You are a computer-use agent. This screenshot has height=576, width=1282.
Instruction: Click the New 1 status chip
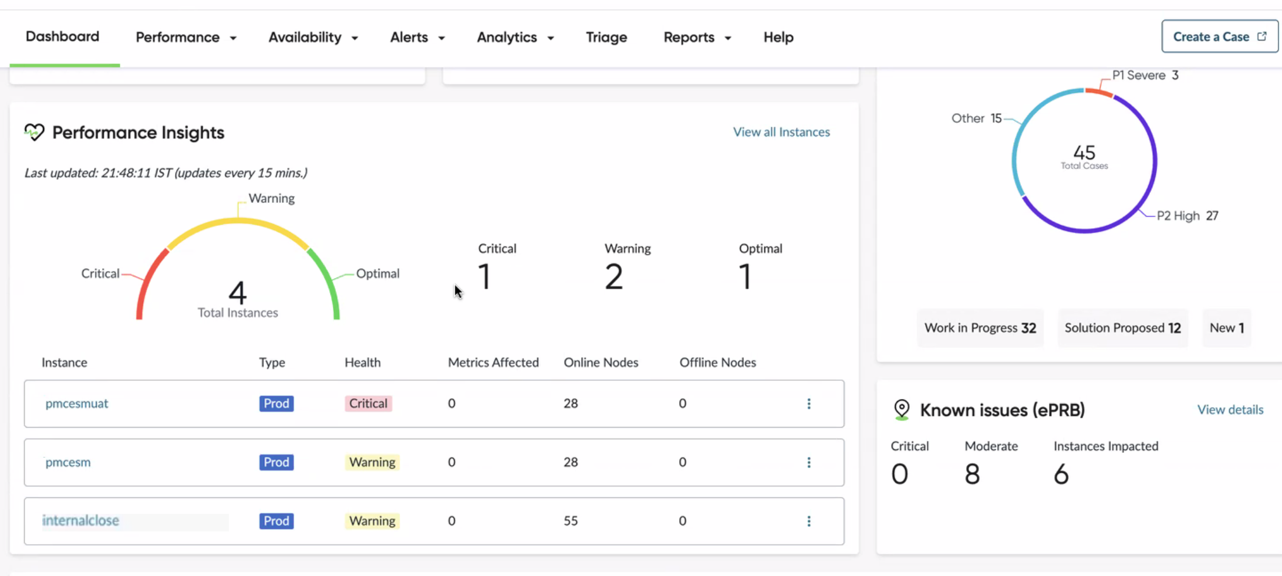pyautogui.click(x=1227, y=328)
